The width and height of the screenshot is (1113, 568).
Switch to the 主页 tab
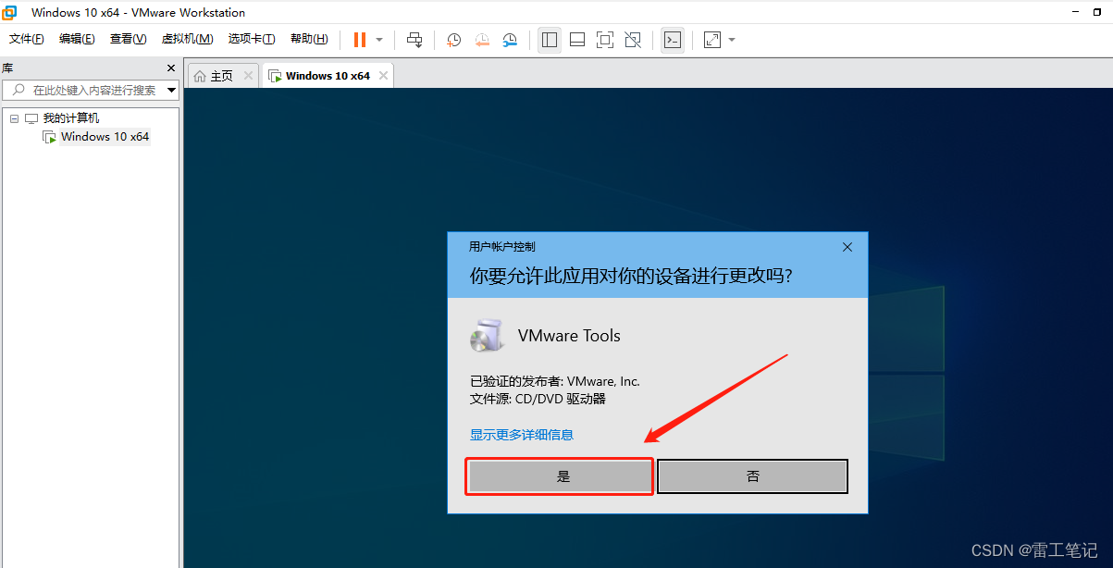point(223,76)
